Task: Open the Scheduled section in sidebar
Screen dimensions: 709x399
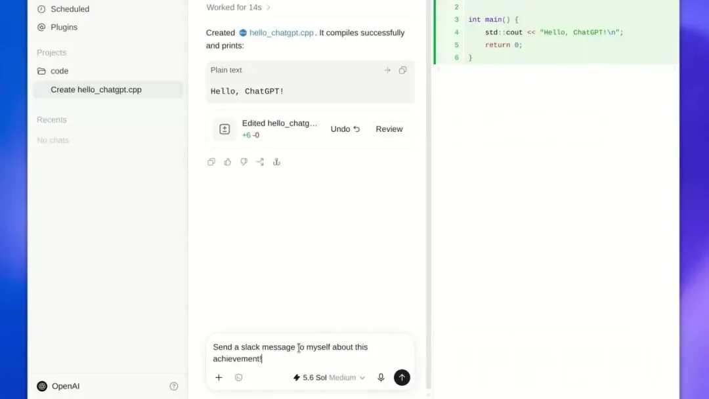Action: (x=70, y=9)
